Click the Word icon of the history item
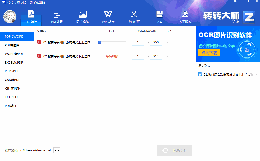The height and width of the screenshot is (161, 260). pyautogui.click(x=200, y=75)
